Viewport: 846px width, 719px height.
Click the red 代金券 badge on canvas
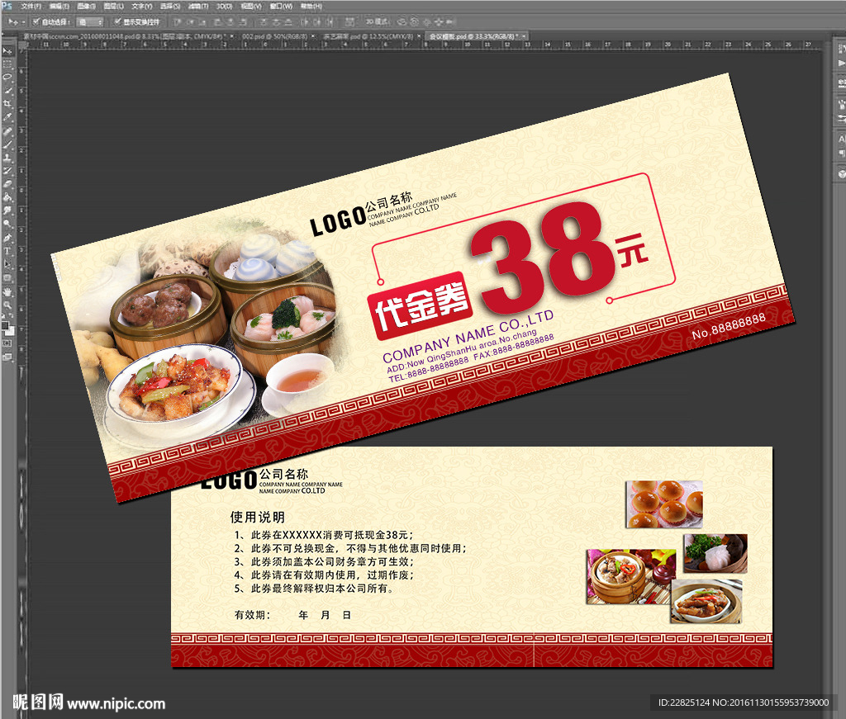pyautogui.click(x=421, y=305)
